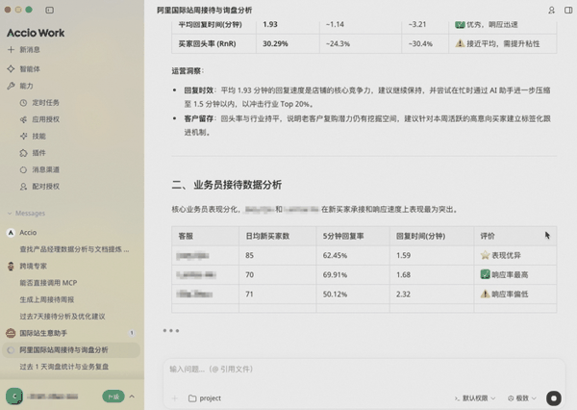Open conversation 过去7天接待分析及优化建议
The image size is (577, 410).
click(62, 316)
